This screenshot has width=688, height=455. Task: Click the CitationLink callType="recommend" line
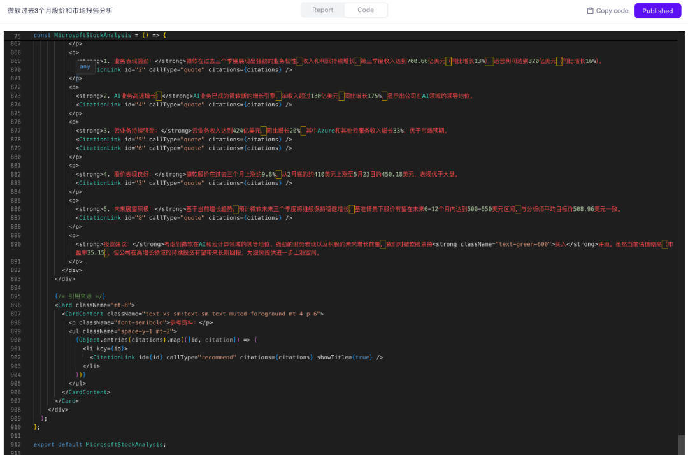point(236,357)
